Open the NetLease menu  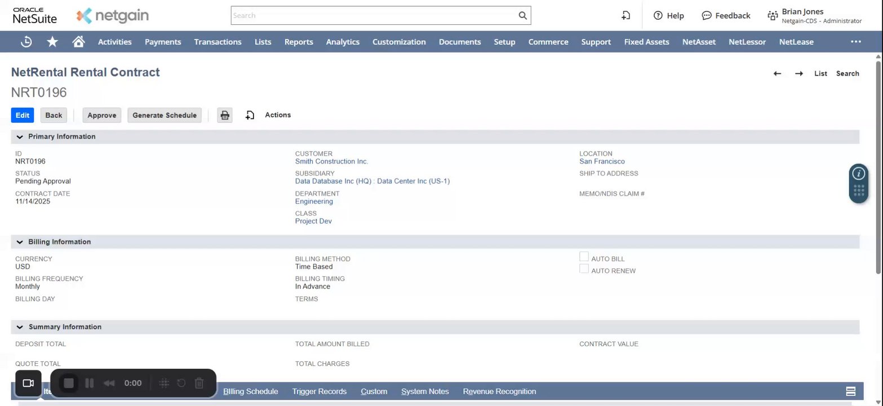pyautogui.click(x=796, y=42)
